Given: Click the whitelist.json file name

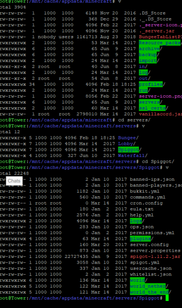Looking at the screenshot, I should pos(151,274).
